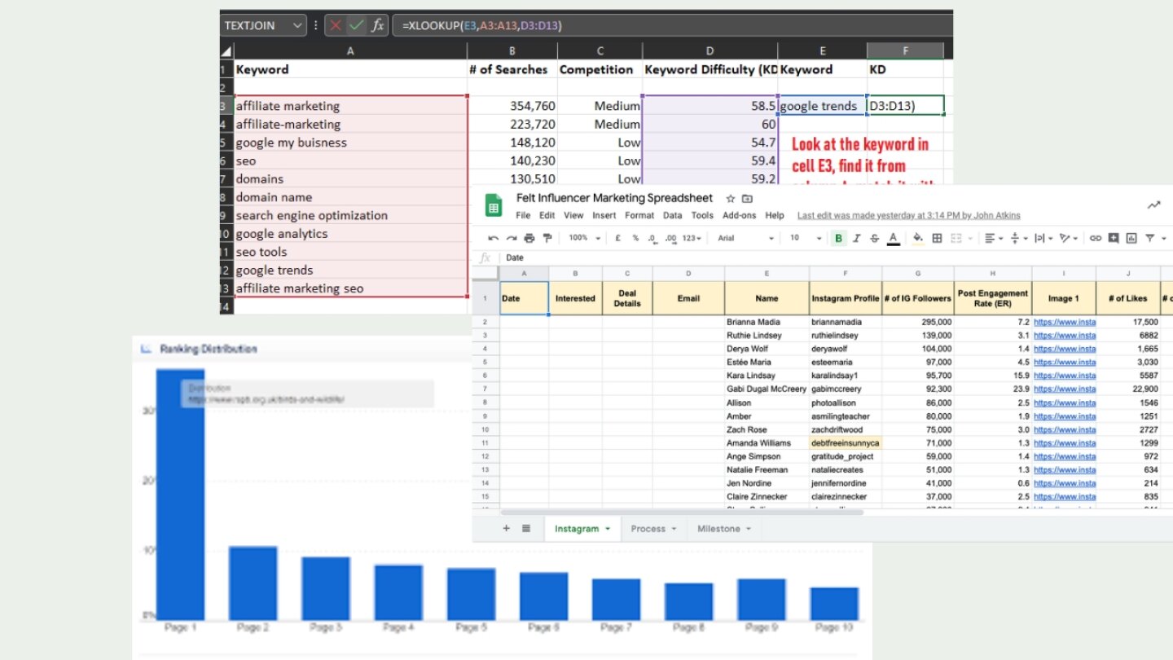Open the Data menu in Google Sheets
1173x660 pixels.
point(672,215)
